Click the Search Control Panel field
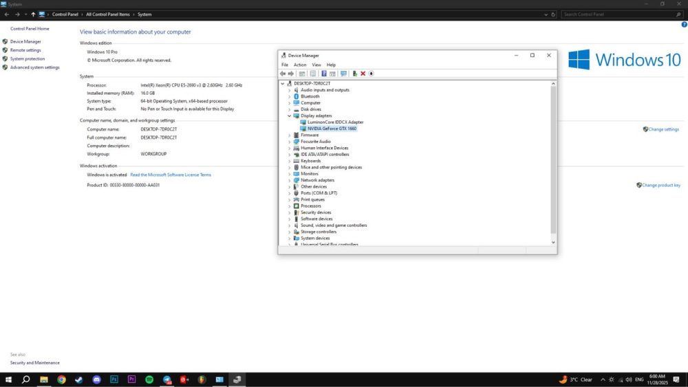 pyautogui.click(x=619, y=14)
